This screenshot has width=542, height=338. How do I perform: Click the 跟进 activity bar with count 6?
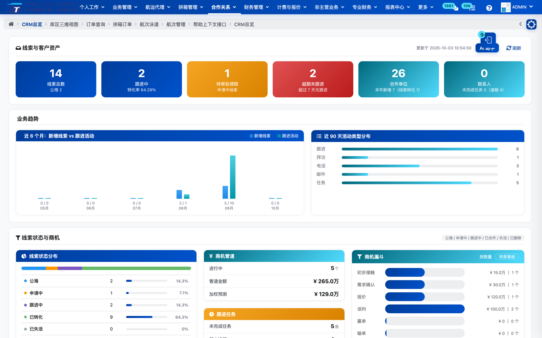point(420,149)
